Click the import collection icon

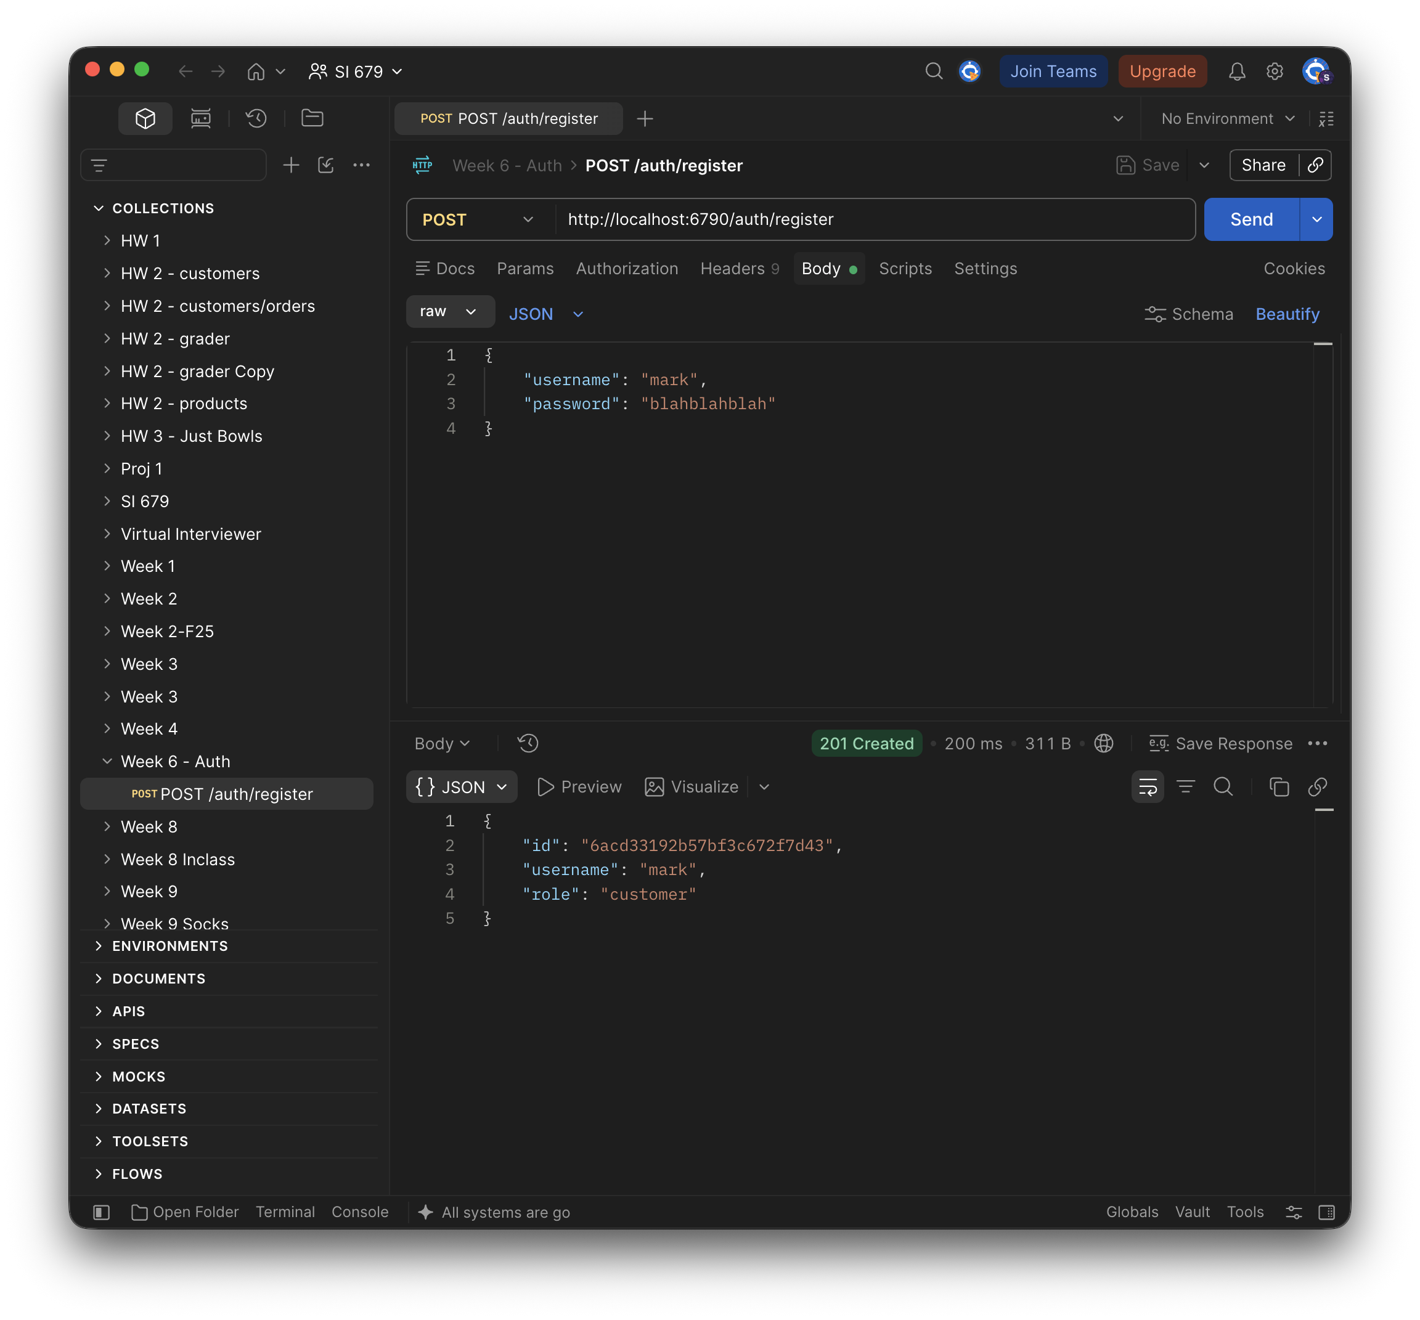(x=325, y=166)
